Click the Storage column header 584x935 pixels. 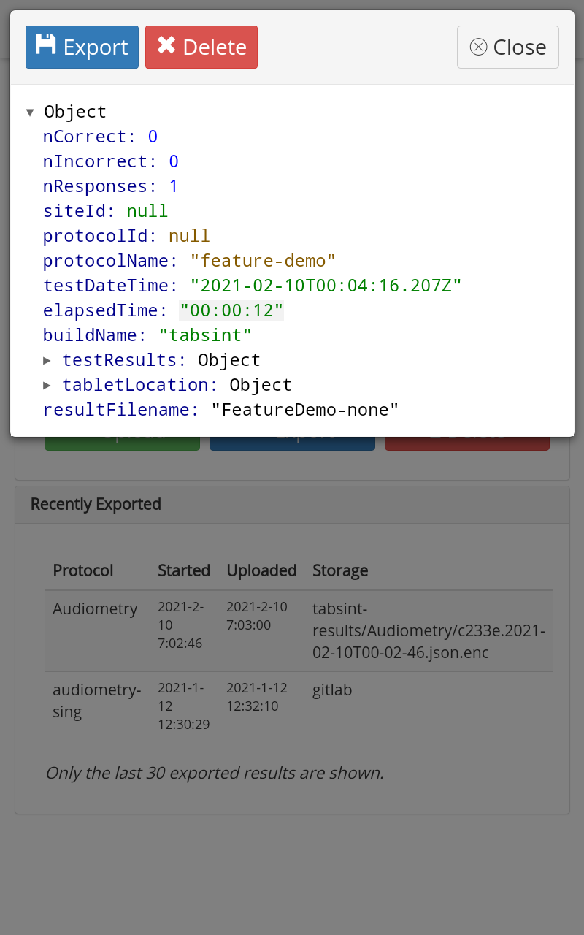point(340,570)
